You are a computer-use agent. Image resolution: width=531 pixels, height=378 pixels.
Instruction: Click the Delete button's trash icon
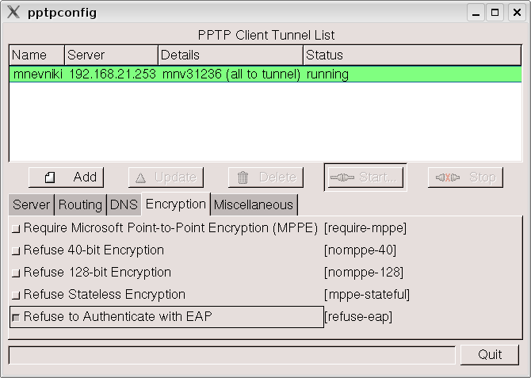click(x=243, y=178)
